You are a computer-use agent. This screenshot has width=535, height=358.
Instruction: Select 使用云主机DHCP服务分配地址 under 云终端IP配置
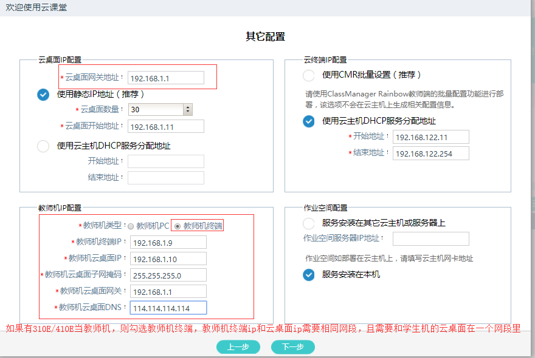pos(309,121)
